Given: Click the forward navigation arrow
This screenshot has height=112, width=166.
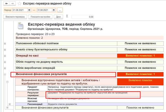Looking at the screenshot, I should point(12,4).
